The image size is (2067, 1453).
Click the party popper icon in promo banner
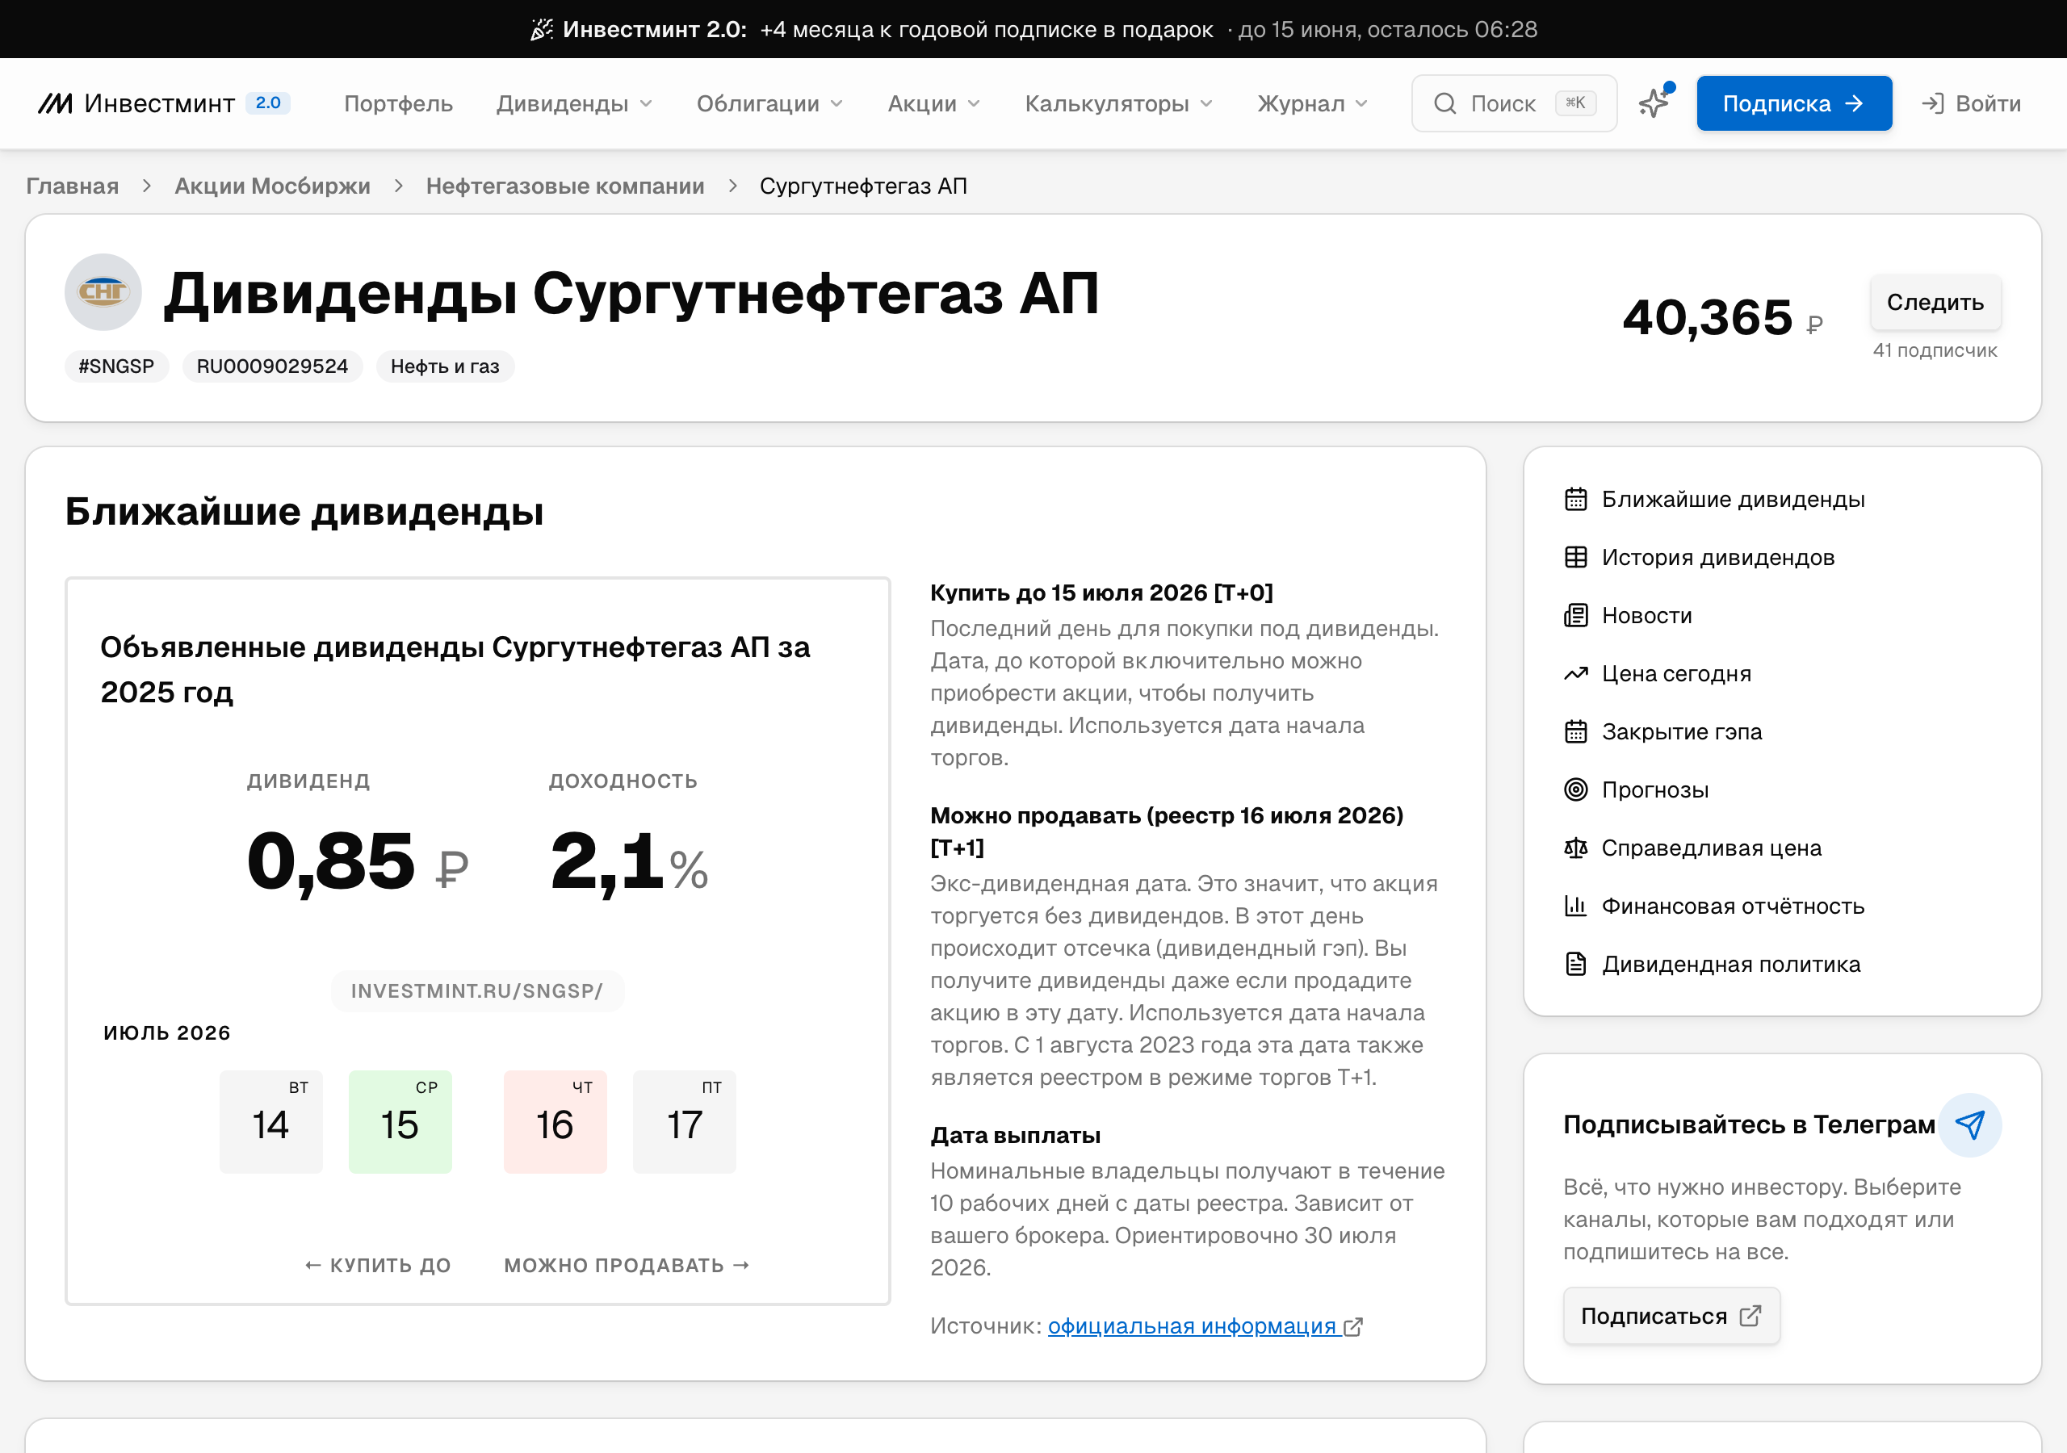click(x=541, y=30)
